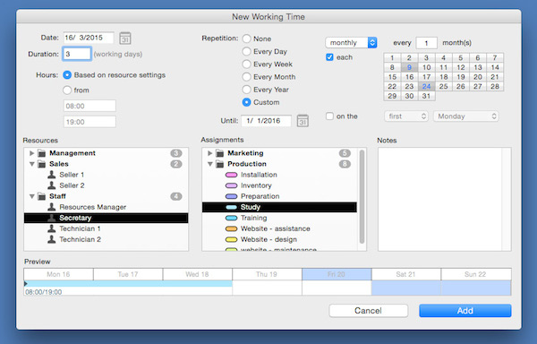Click the pink Installation color tag

coord(231,175)
